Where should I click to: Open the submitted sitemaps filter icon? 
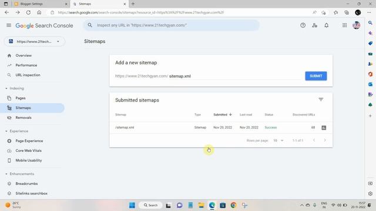[x=321, y=100]
